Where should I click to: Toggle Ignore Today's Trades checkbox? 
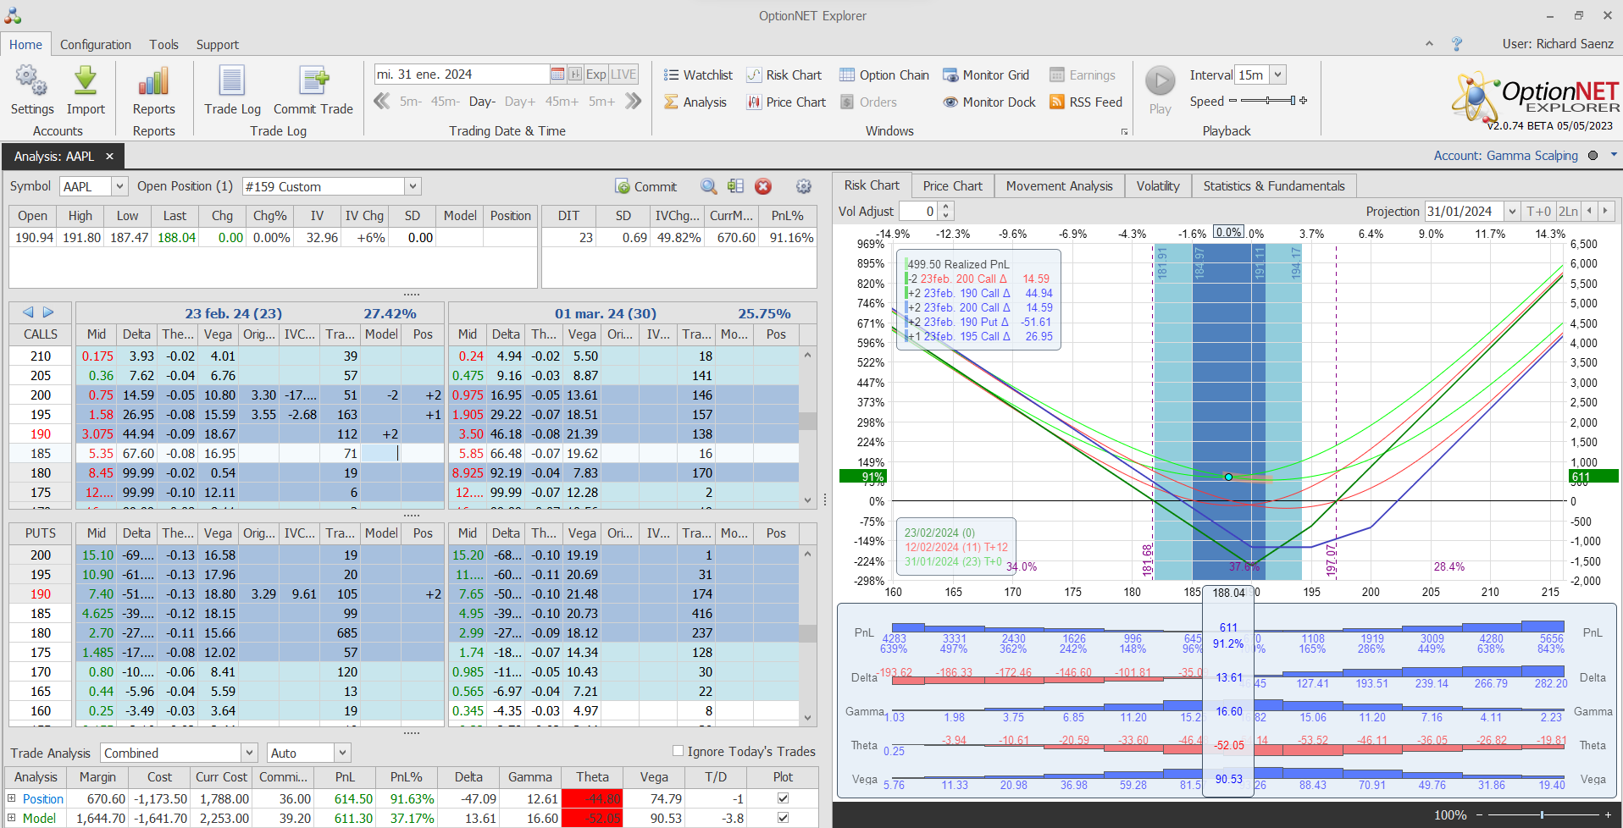678,750
